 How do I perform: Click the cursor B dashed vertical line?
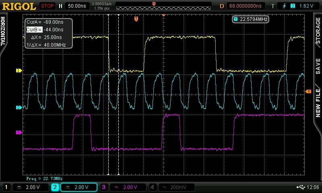point(118,94)
